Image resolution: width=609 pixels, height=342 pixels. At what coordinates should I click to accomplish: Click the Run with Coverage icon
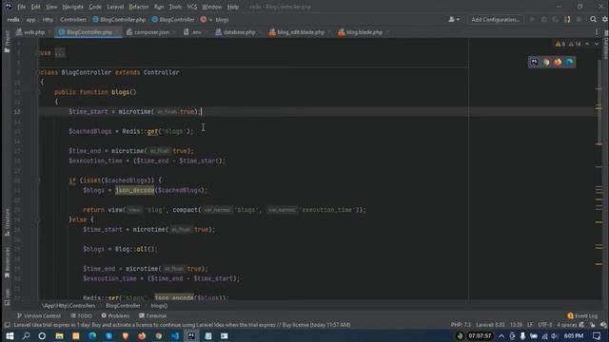coord(556,19)
